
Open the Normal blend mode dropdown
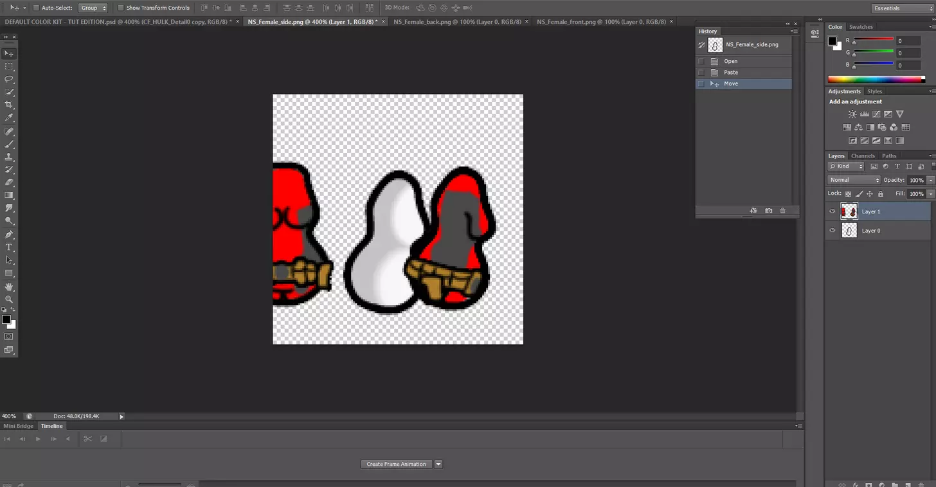[854, 180]
